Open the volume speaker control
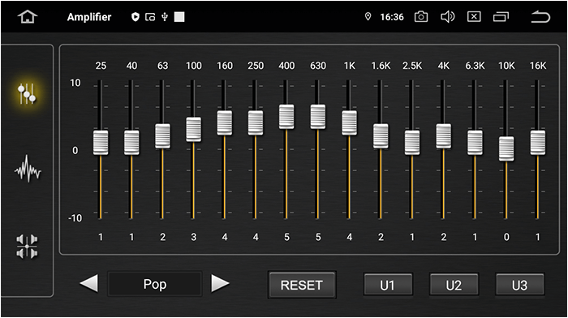 point(447,17)
